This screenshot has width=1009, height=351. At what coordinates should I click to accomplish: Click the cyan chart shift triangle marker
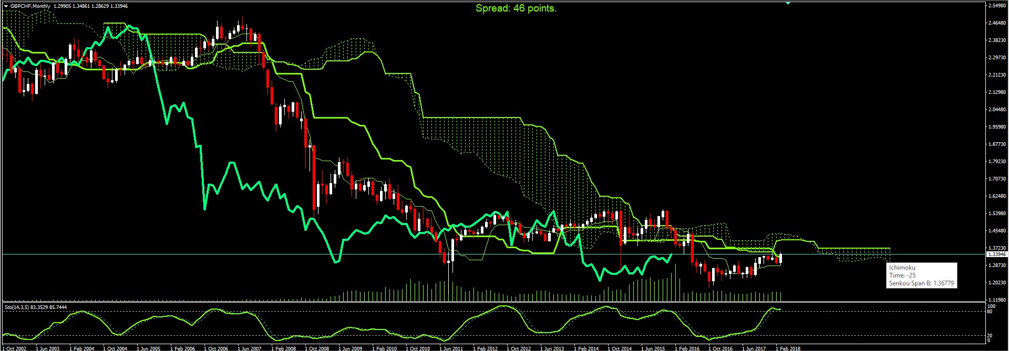[788, 3]
